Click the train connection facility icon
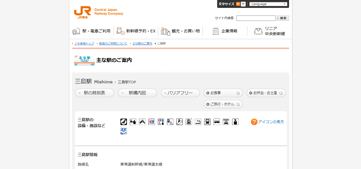This screenshot has height=169, width=361. point(207,122)
